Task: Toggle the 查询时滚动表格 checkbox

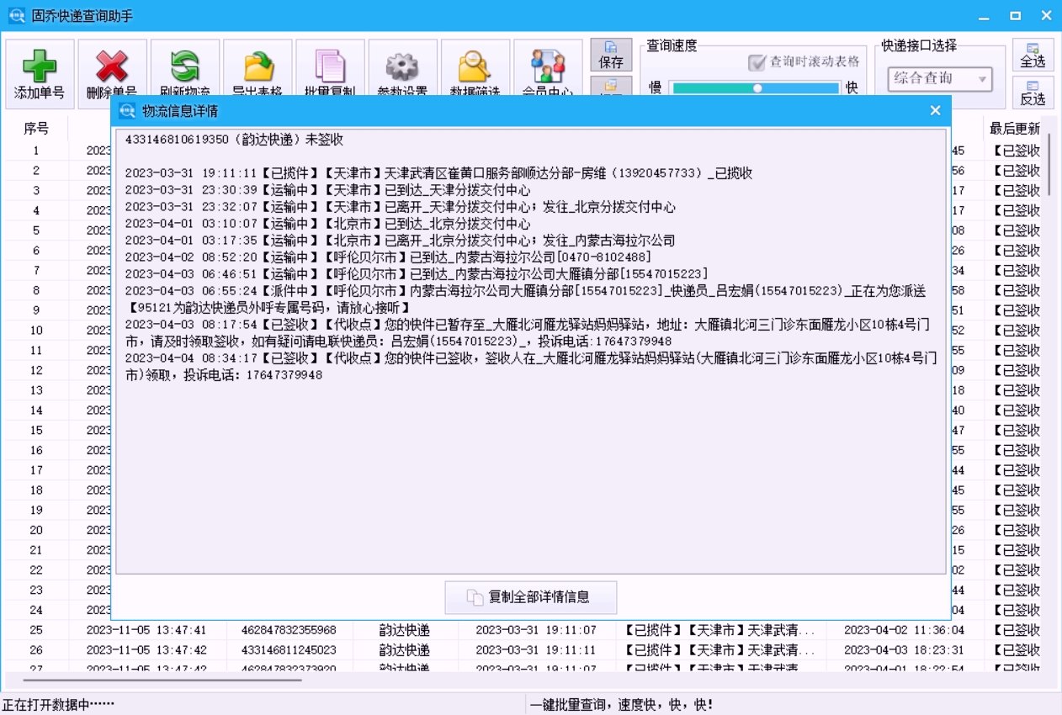Action: point(757,62)
